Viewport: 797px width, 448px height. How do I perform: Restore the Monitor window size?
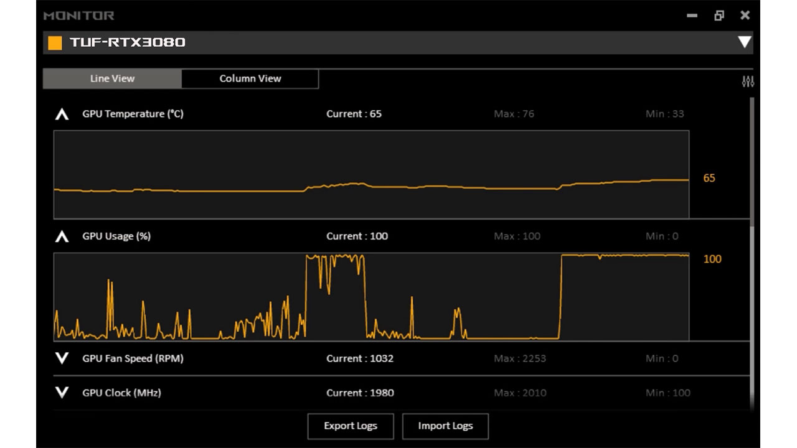719,16
